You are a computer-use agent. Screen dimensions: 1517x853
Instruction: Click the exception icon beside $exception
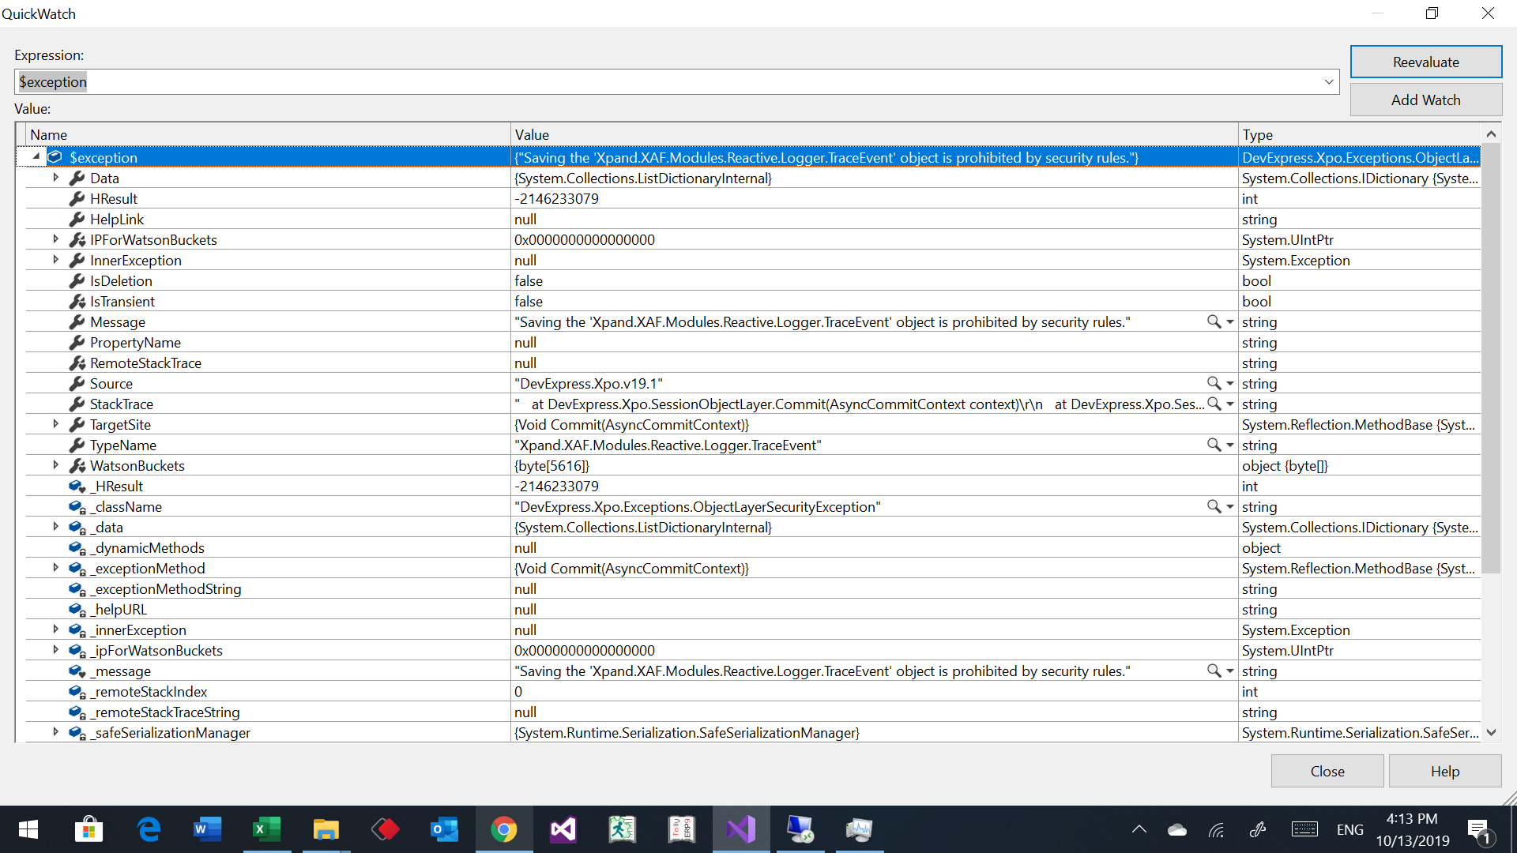pyautogui.click(x=55, y=157)
